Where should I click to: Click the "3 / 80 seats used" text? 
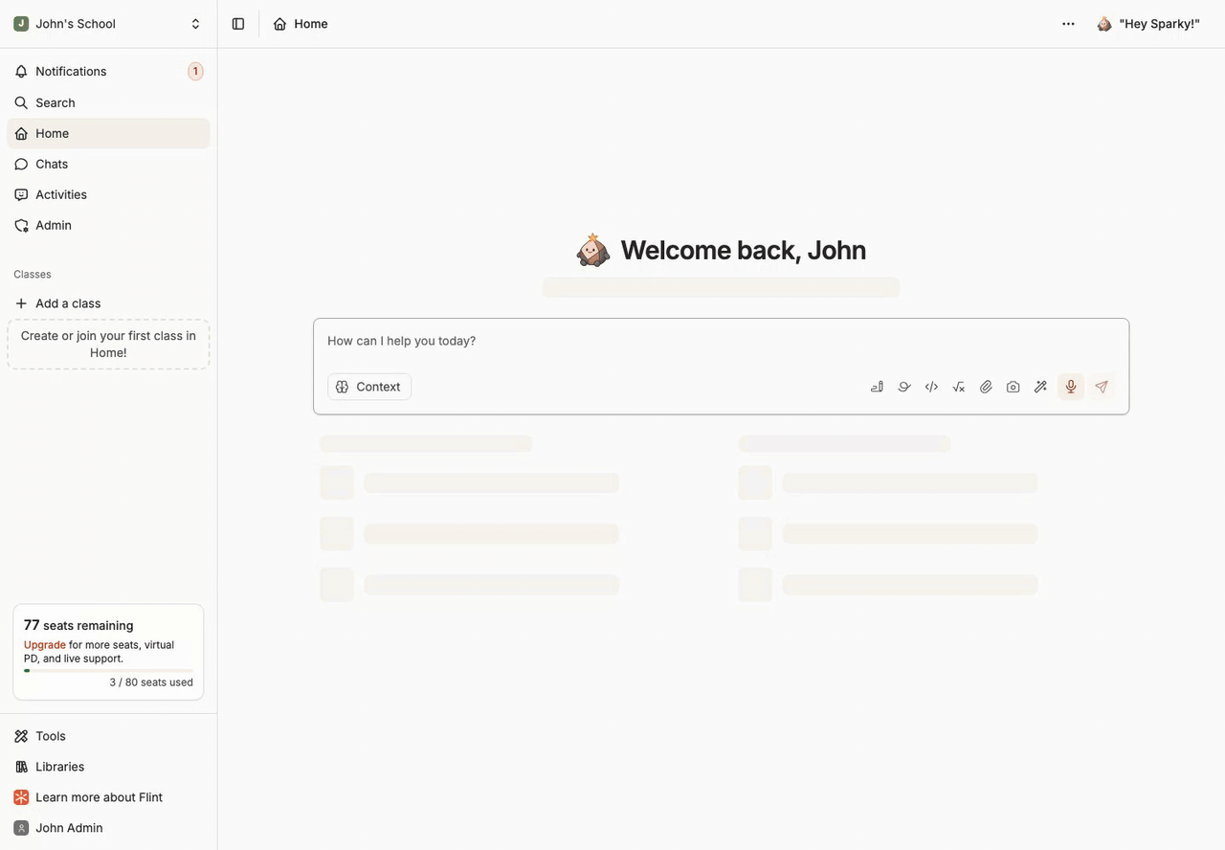click(151, 682)
